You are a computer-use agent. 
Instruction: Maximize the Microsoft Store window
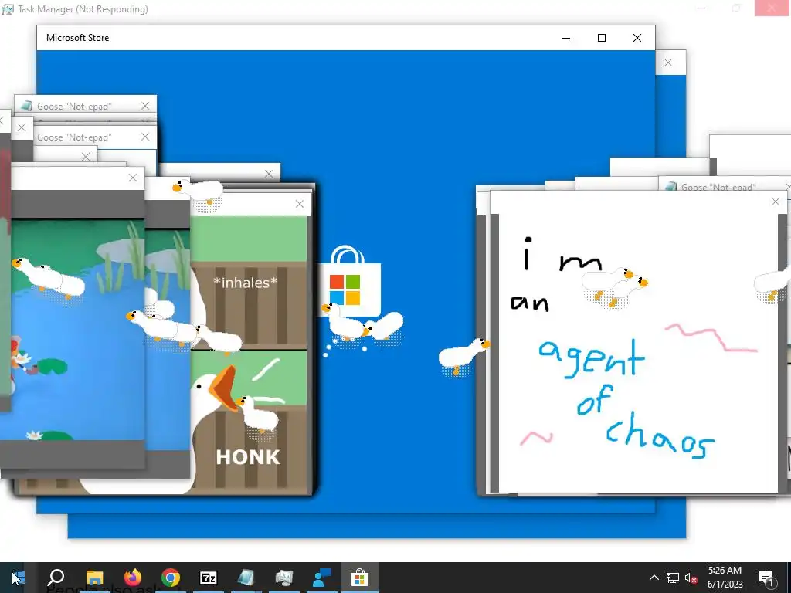point(601,38)
